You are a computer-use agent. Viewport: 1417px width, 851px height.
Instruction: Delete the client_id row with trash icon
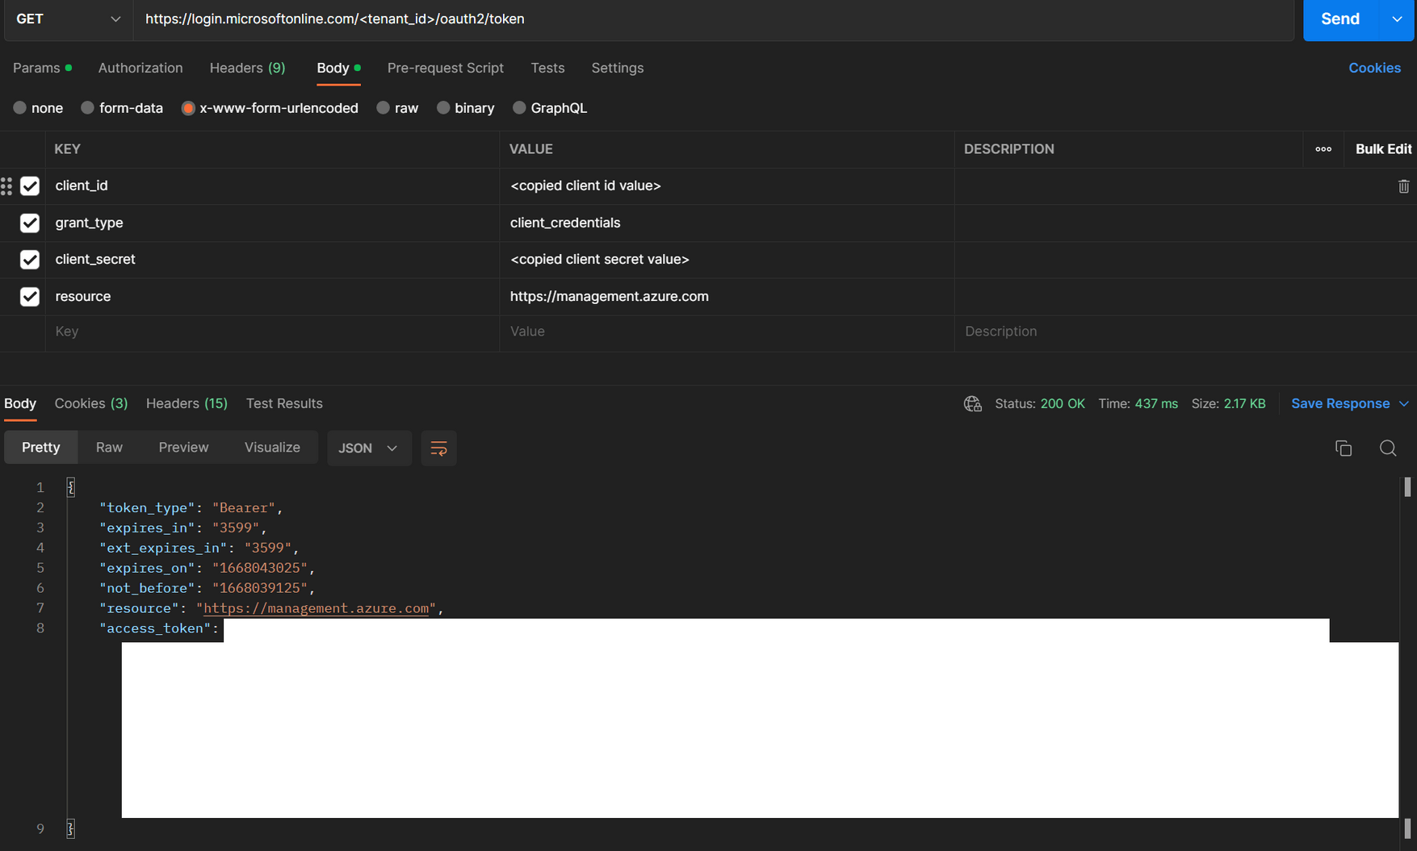[1403, 186]
